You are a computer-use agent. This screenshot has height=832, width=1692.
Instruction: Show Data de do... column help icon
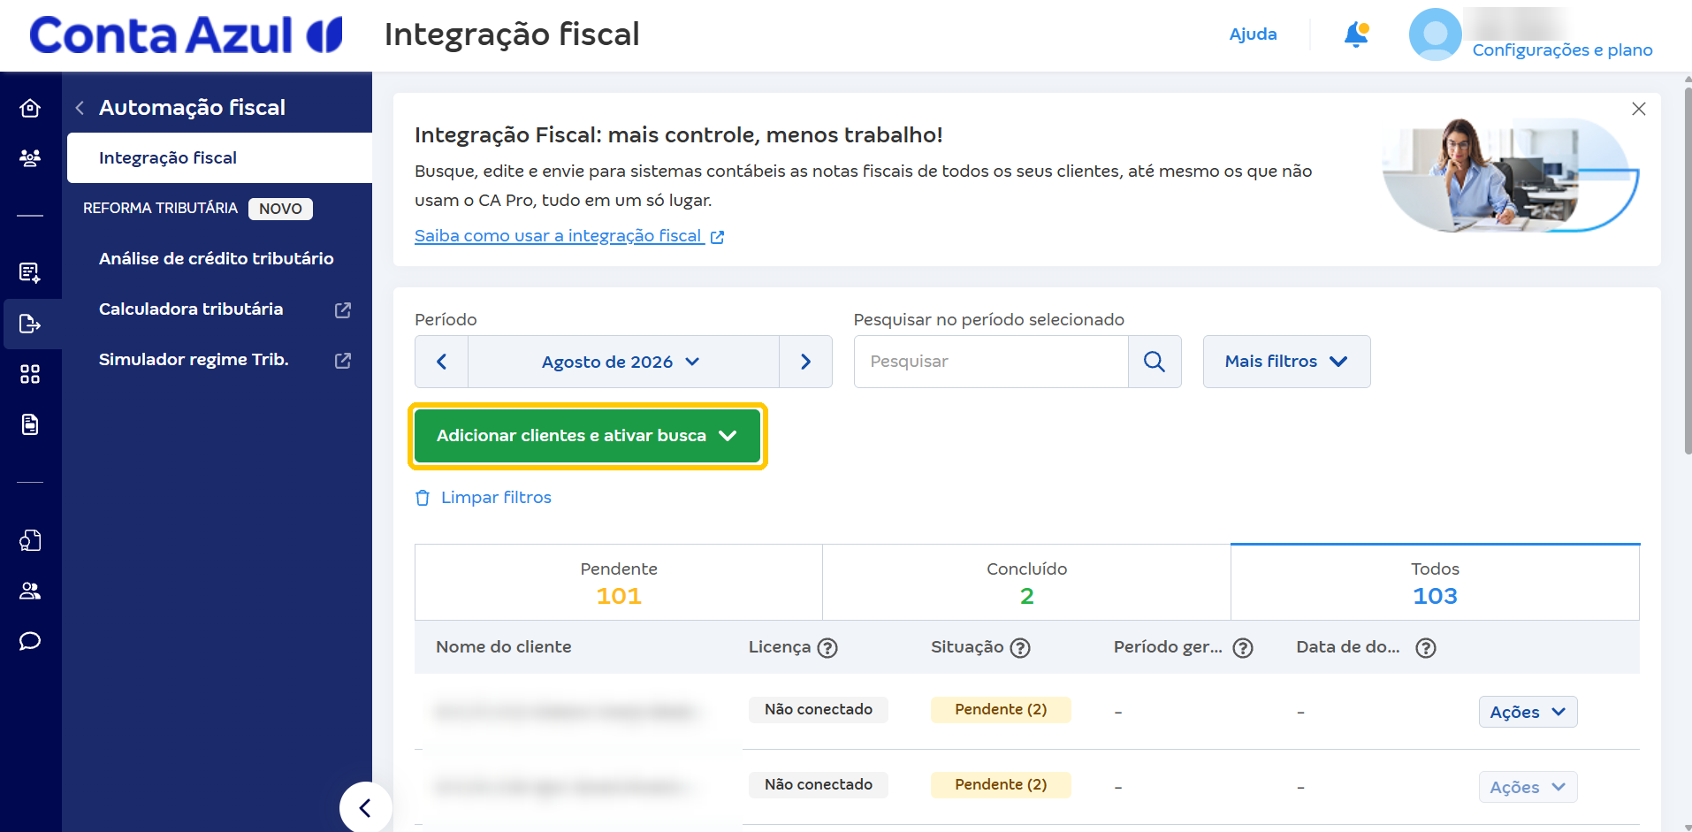click(1425, 648)
